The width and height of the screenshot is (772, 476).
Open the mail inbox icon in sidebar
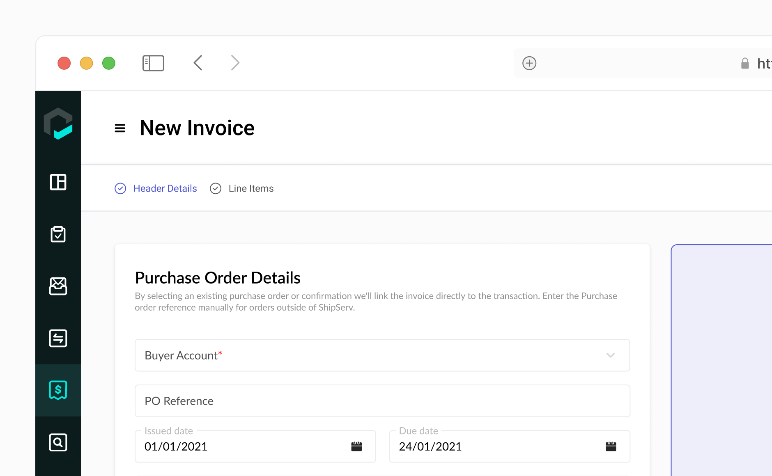click(x=58, y=286)
